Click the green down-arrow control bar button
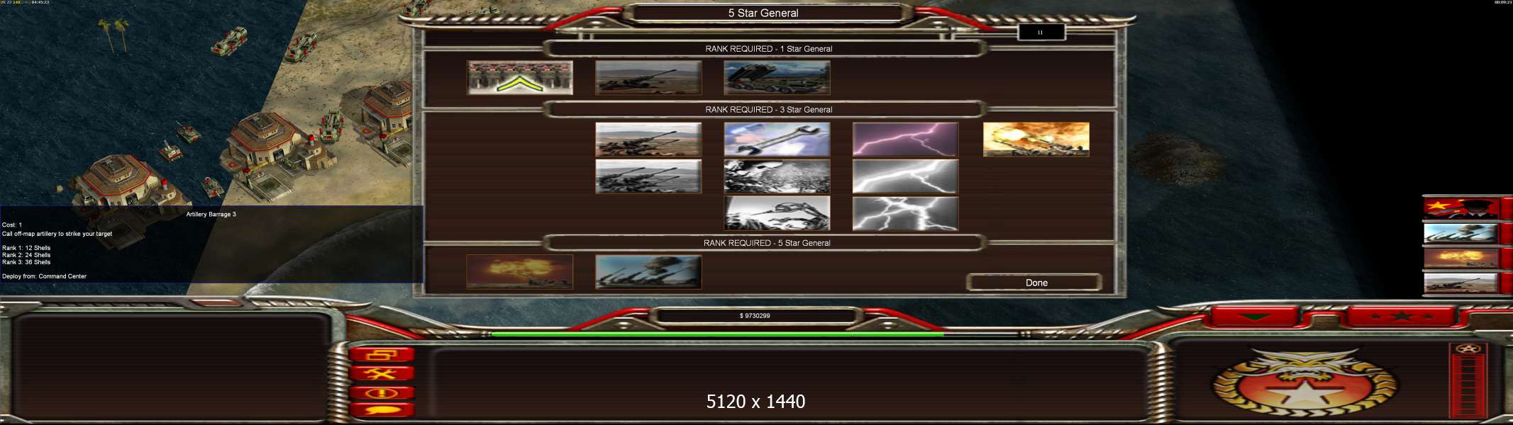Screen dimensions: 1513x425 tap(1255, 317)
